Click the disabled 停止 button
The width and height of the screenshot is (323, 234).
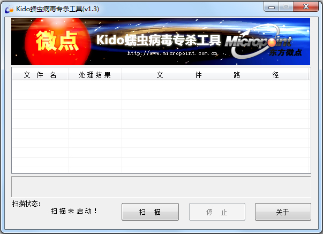[217, 212]
